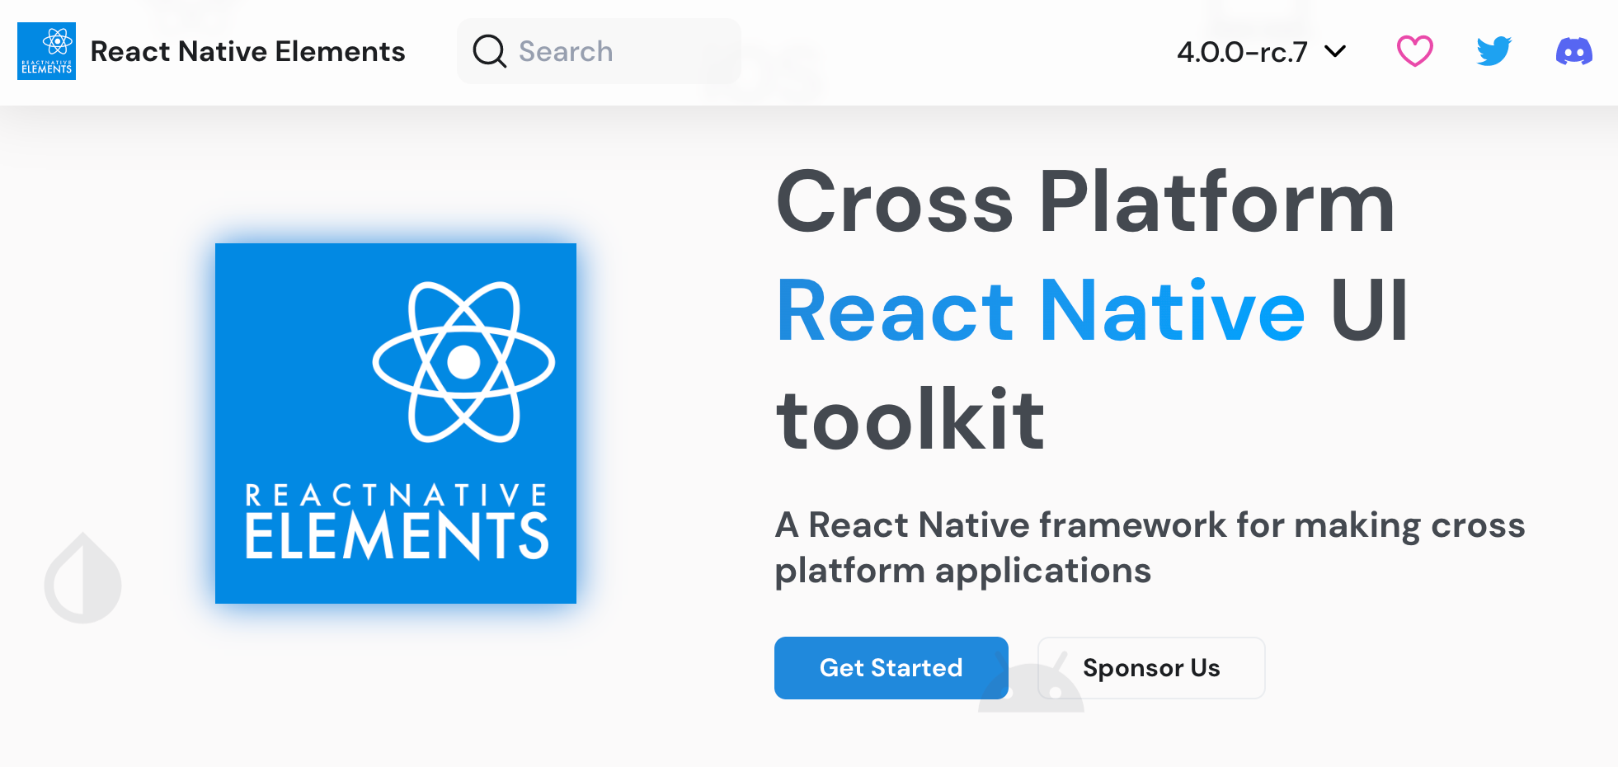1618x767 pixels.
Task: Click the "A React Native framework" tagline
Action: click(x=1150, y=548)
